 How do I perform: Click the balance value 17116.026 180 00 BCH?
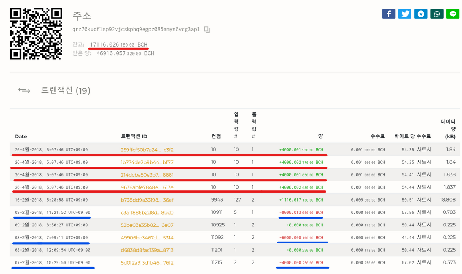click(118, 44)
